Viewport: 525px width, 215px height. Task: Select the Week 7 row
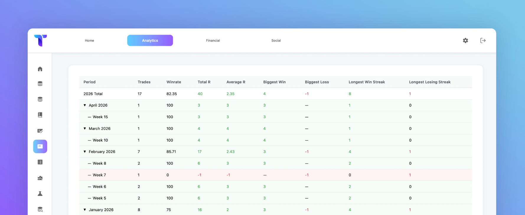[275, 175]
